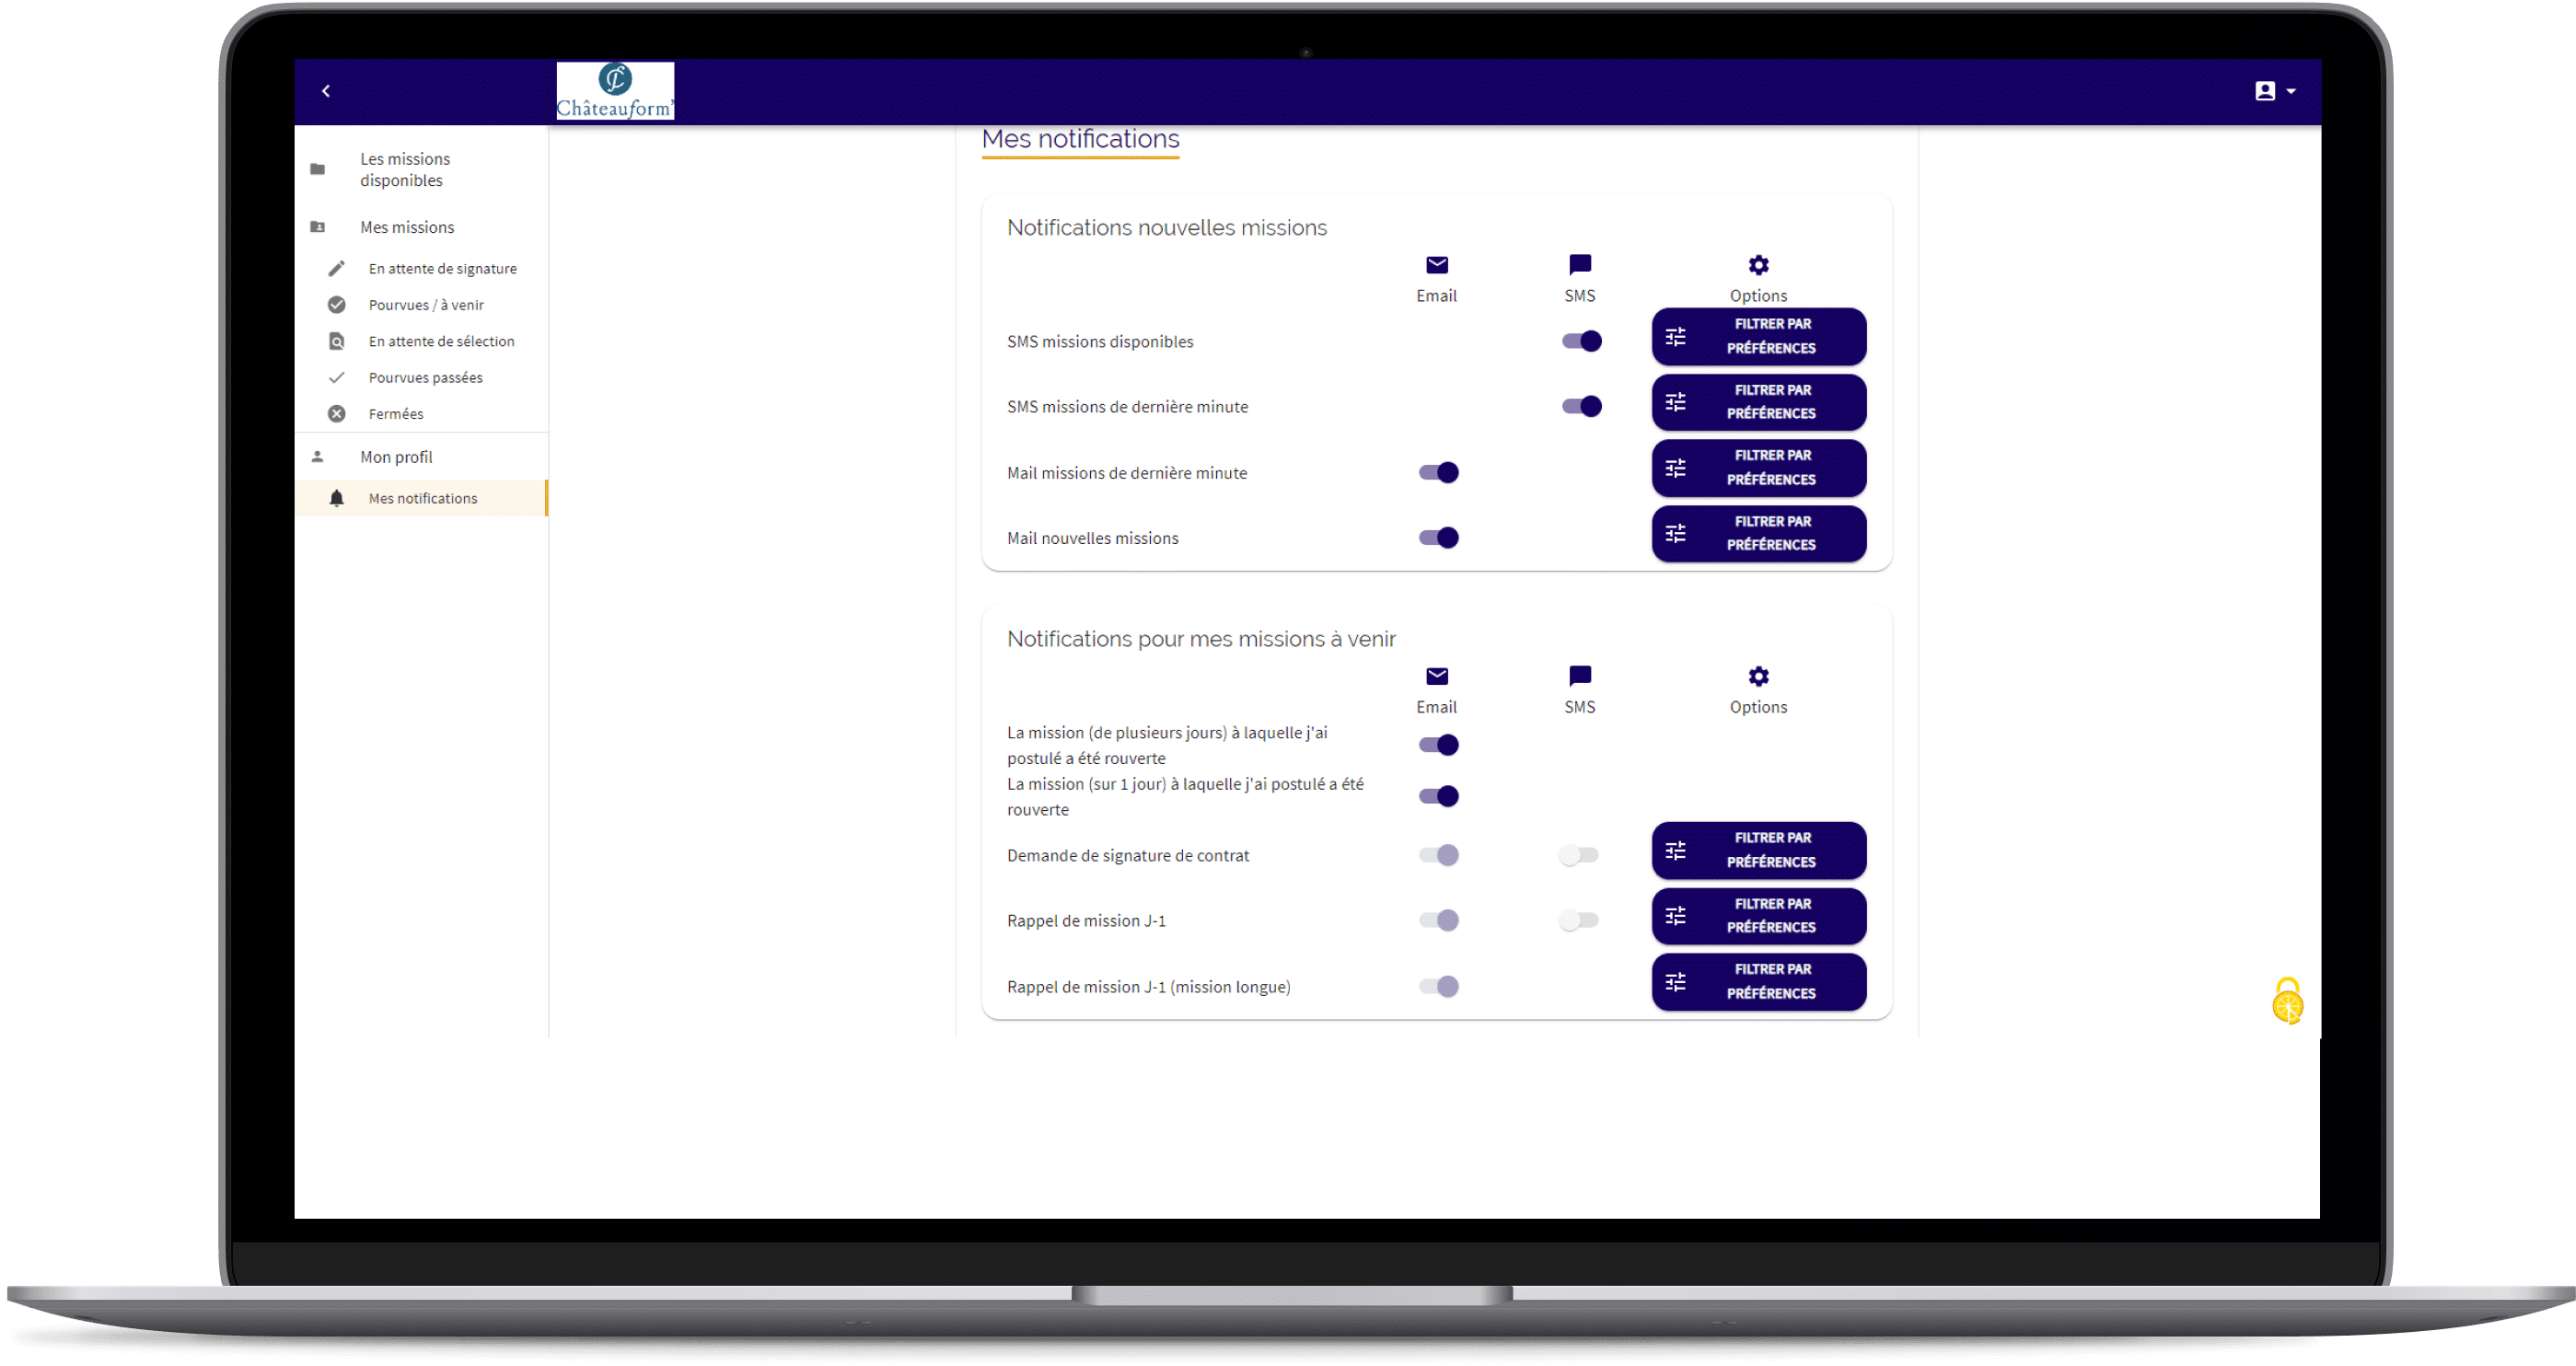Toggle Mail missions de dernière minute switch
The image size is (2576, 1366).
1436,472
